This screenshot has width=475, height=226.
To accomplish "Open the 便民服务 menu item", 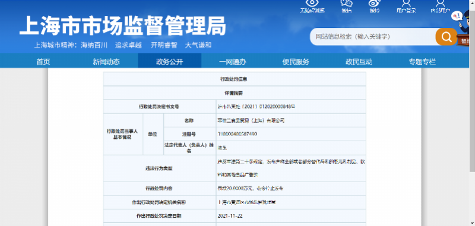I will pyautogui.click(x=296, y=62).
